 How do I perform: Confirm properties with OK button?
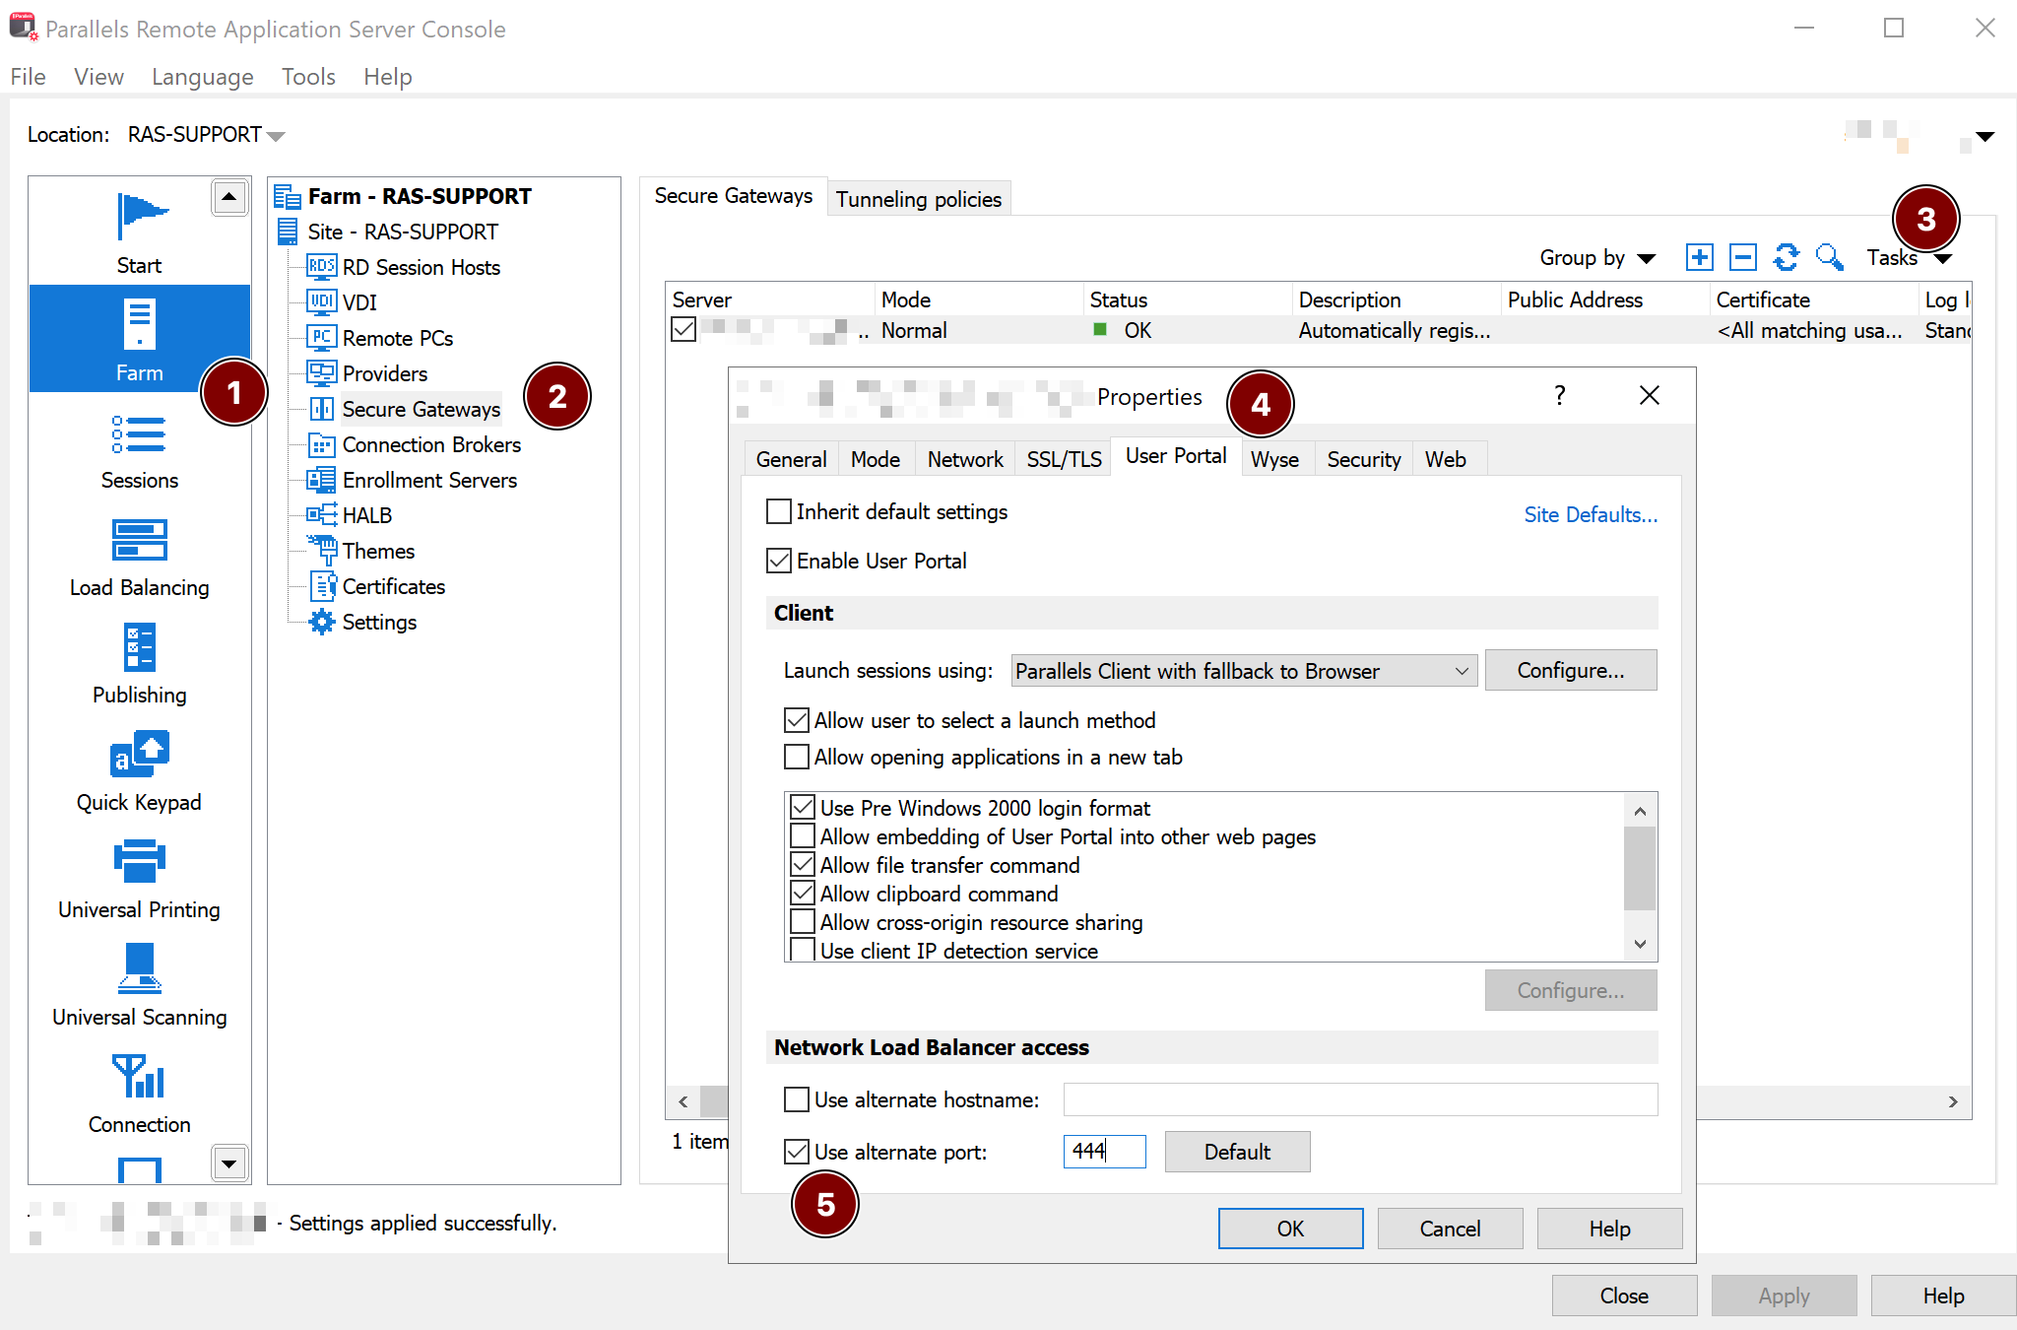pyautogui.click(x=1290, y=1229)
